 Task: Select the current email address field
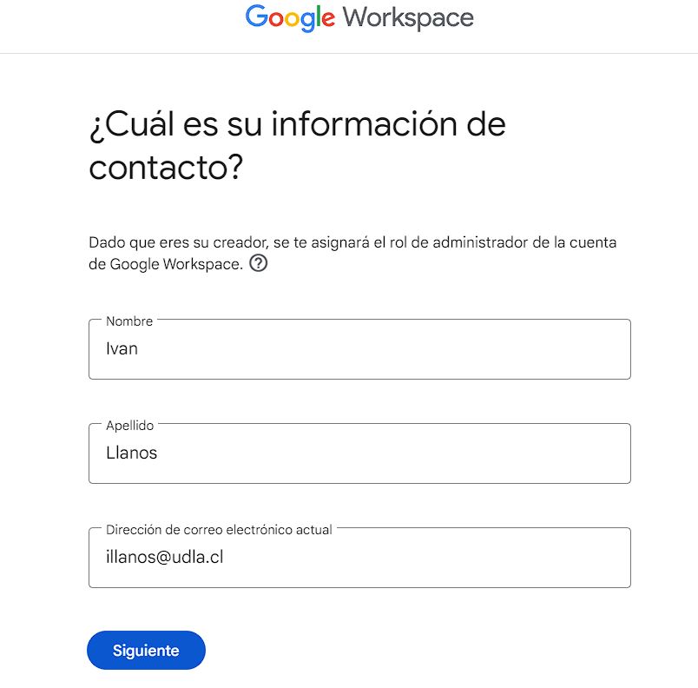[359, 558]
